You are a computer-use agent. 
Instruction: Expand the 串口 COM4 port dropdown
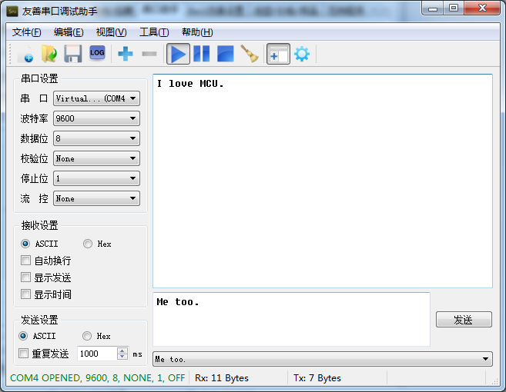click(x=96, y=98)
